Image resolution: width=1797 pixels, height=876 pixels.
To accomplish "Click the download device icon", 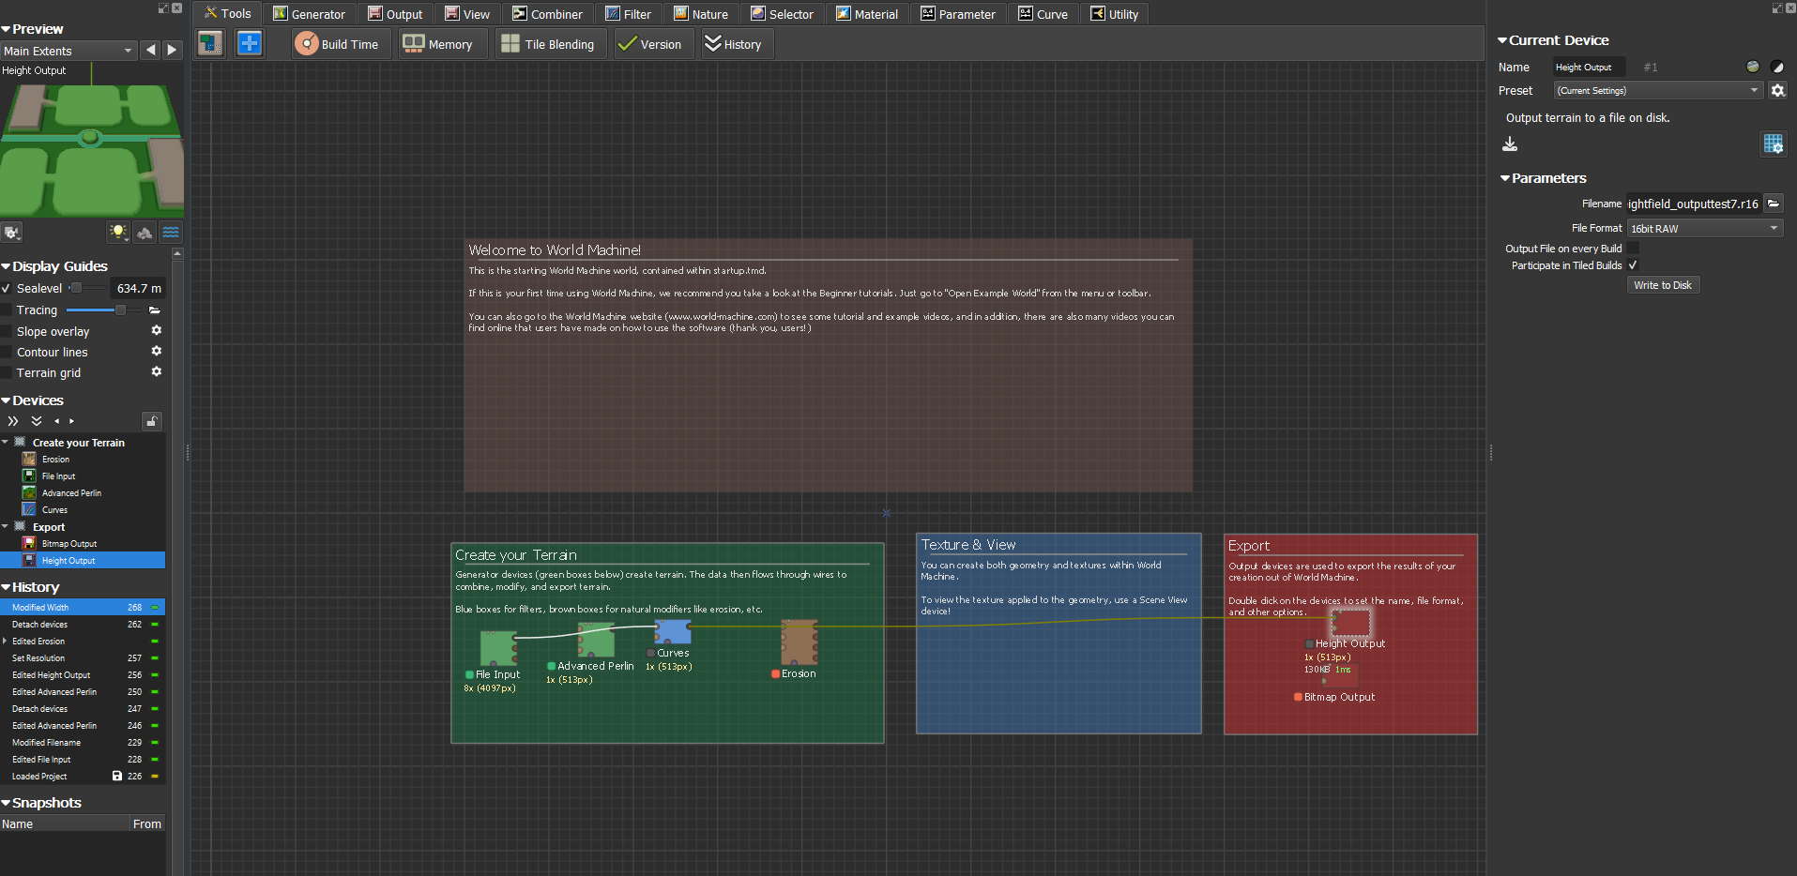I will [x=1510, y=143].
